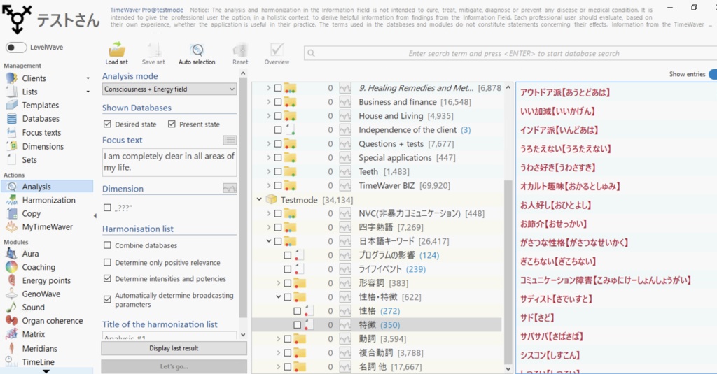Click the Let's go... button
717x374 pixels.
coord(174,366)
